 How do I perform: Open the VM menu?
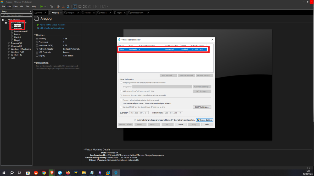tap(21, 7)
